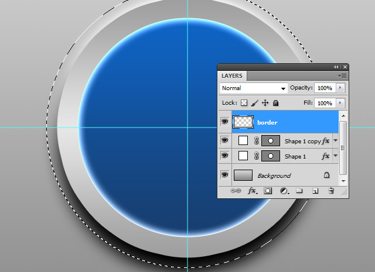Select Shape 1 color fill thumbnail

click(243, 156)
